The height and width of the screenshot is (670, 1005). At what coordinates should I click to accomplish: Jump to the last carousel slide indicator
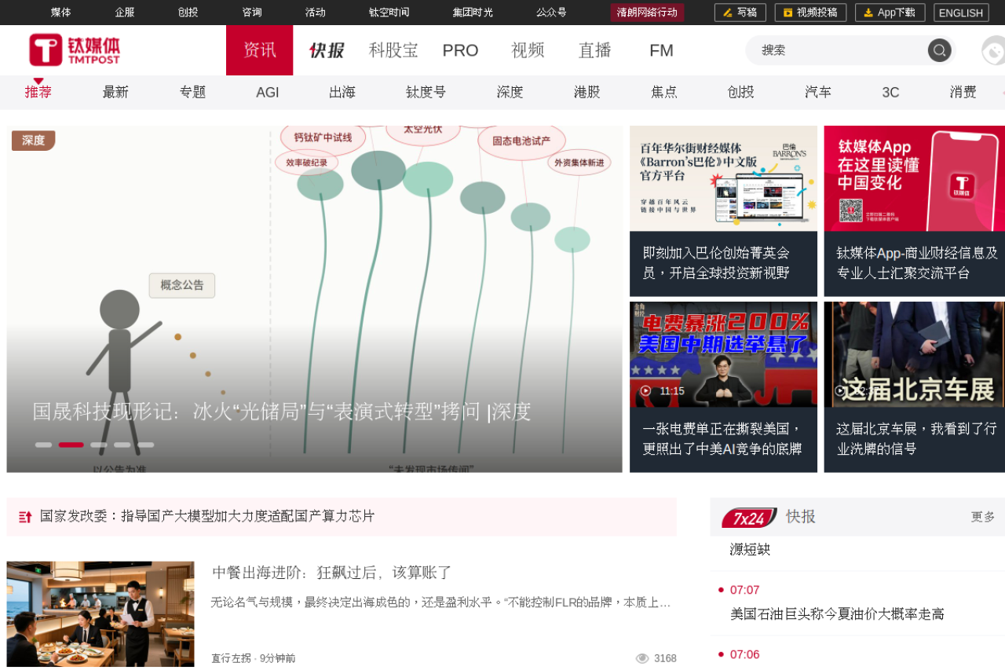(x=146, y=445)
